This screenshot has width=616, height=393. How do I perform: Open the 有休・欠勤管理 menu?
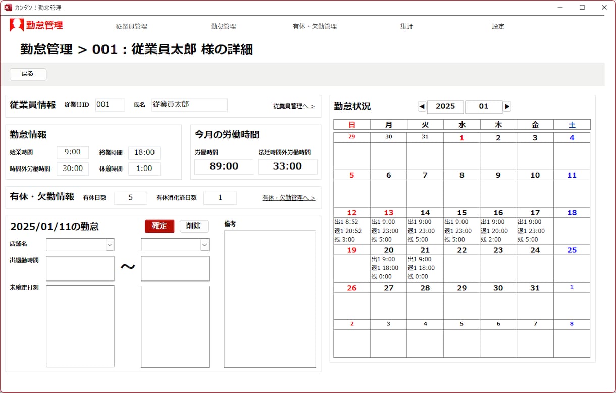315,26
